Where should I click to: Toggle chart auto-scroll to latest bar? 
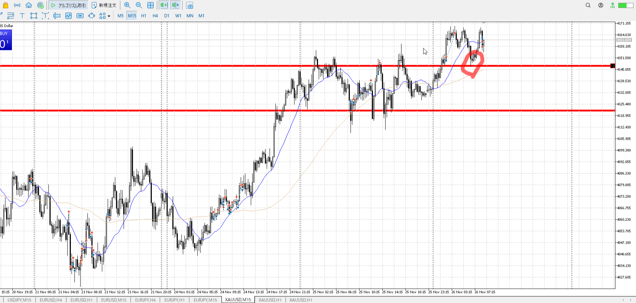(x=164, y=5)
